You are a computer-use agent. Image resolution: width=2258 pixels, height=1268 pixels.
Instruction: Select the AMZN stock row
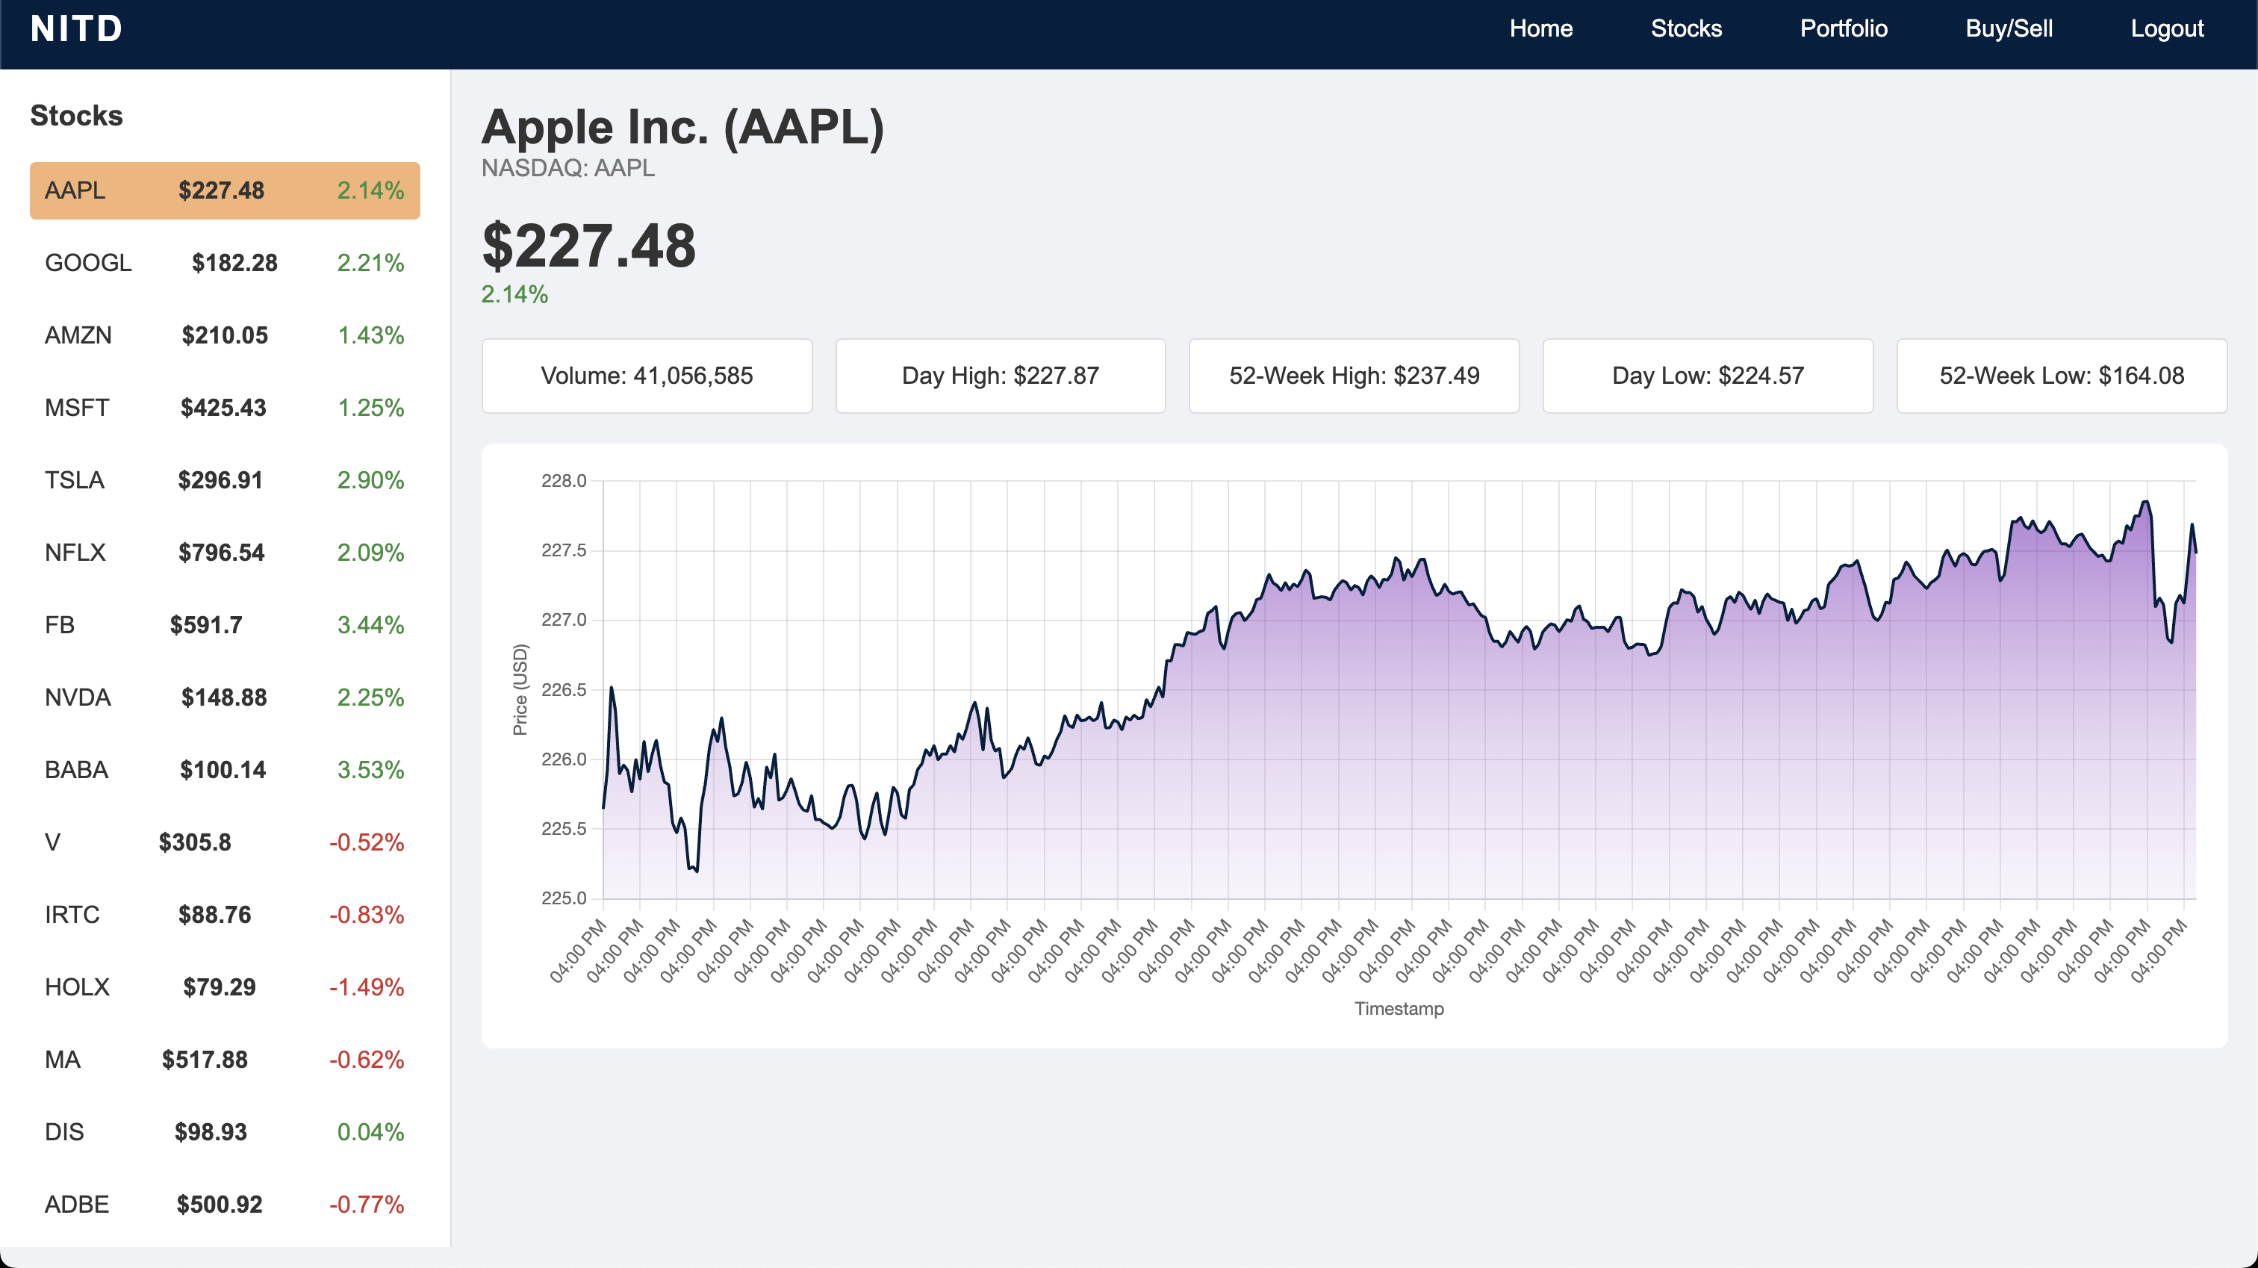(225, 336)
